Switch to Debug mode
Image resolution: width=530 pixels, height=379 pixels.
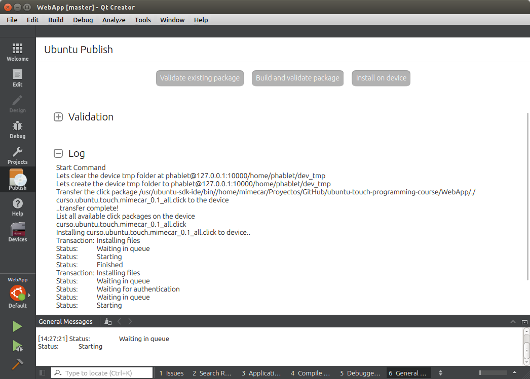[x=18, y=130]
